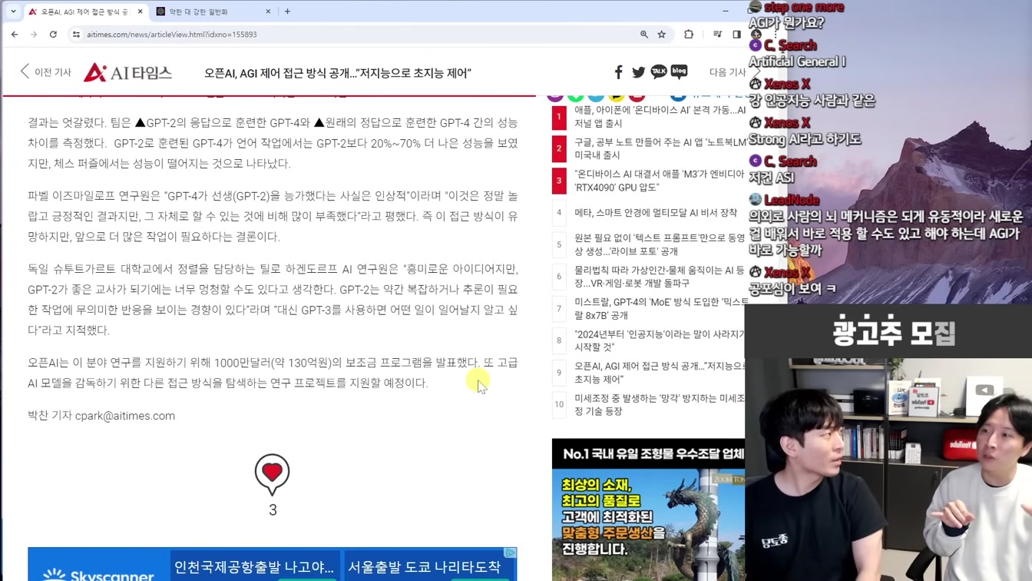Close the AI Times article tab
The image size is (1032, 581).
point(141,12)
